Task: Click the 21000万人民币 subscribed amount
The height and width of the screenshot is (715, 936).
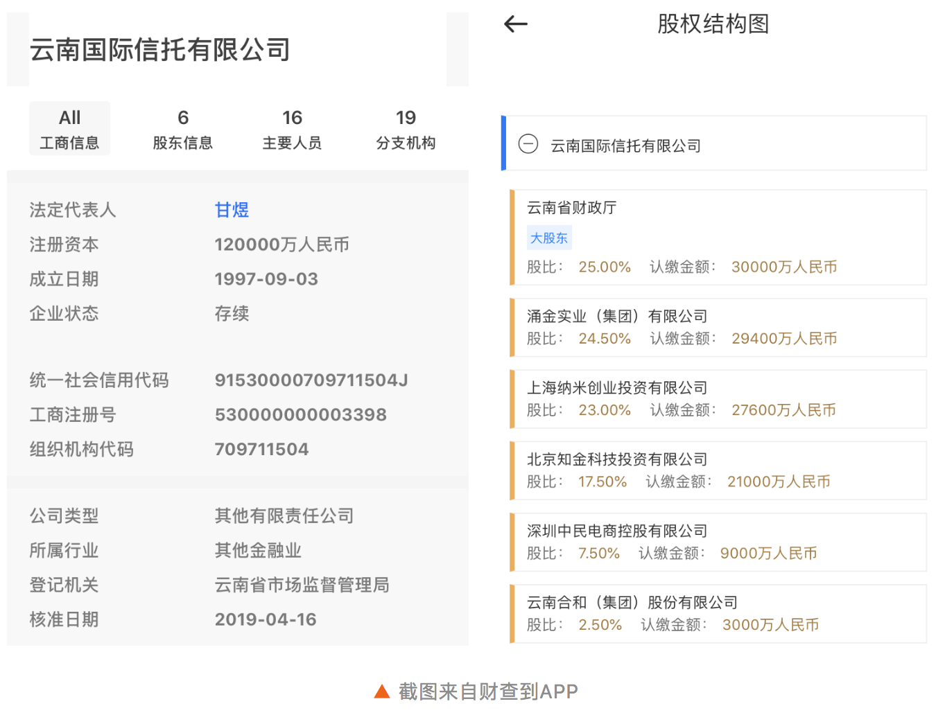Action: [x=779, y=482]
